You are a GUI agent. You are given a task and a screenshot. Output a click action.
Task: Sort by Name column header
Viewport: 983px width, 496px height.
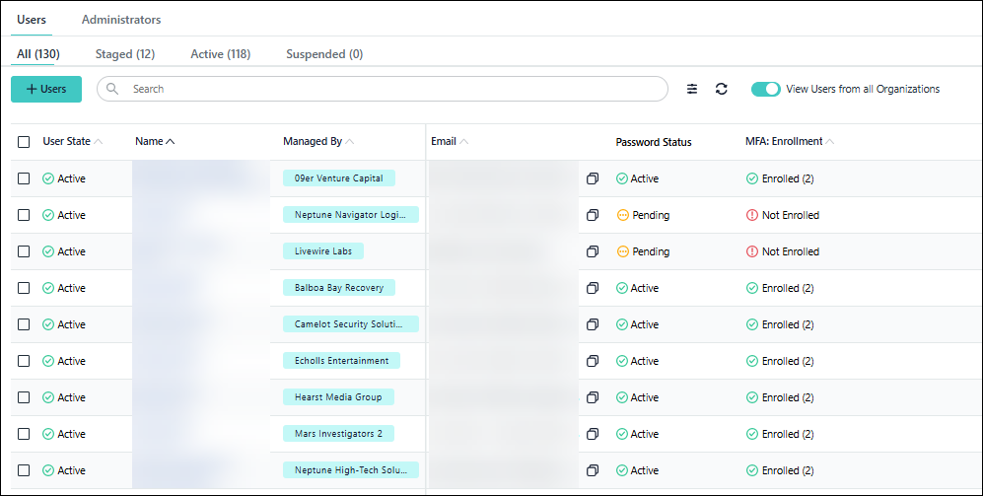(x=155, y=142)
